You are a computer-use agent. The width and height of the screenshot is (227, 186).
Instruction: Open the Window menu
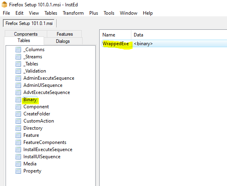pos(129,13)
